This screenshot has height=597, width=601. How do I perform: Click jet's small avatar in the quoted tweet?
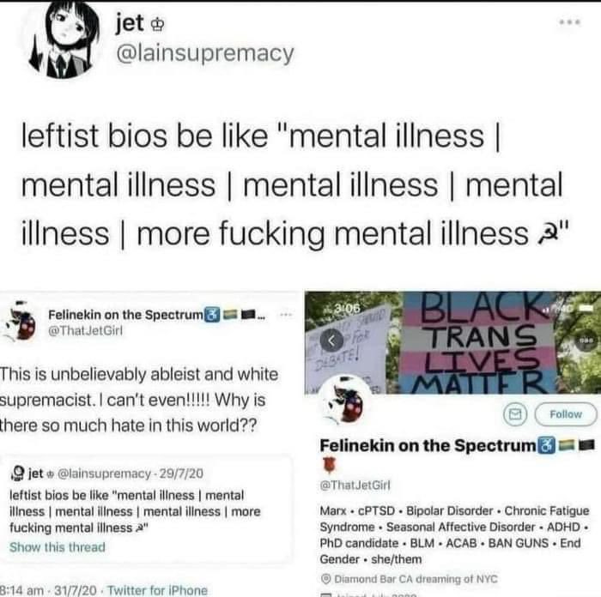(17, 473)
